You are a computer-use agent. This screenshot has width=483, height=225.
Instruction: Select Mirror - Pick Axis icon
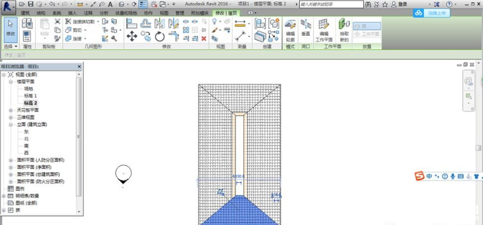tap(160, 23)
